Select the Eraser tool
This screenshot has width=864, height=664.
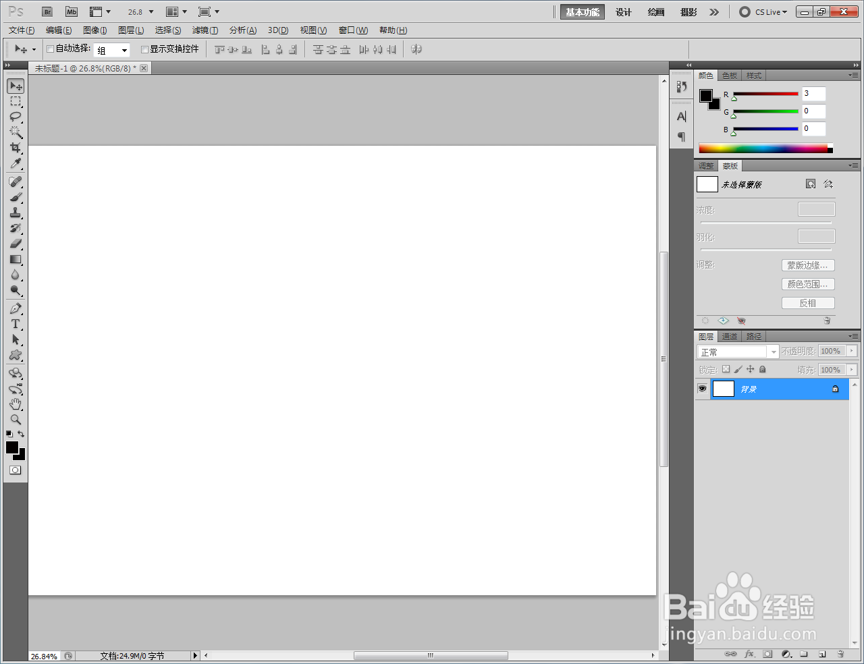[16, 244]
